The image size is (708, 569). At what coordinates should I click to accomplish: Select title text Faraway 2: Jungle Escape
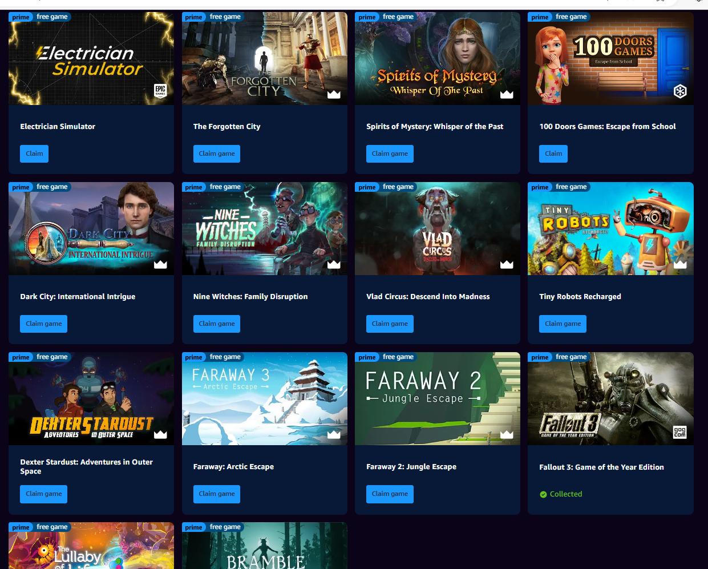coord(411,467)
